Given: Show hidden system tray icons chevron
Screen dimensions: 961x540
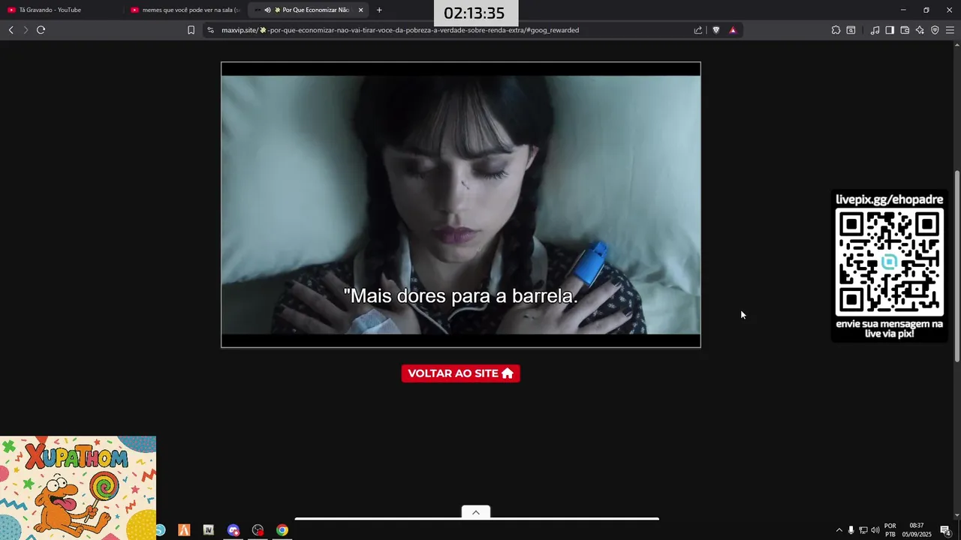Looking at the screenshot, I should 839,530.
